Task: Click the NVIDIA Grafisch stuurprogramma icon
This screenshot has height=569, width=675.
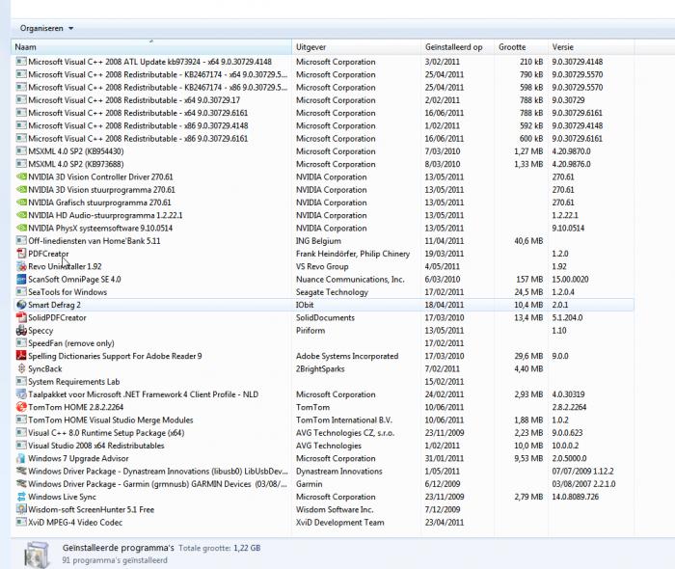Action: pos(21,203)
